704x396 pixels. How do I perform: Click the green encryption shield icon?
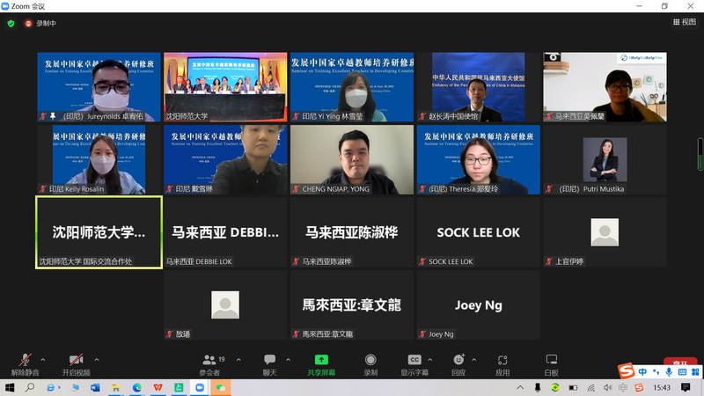11,23
